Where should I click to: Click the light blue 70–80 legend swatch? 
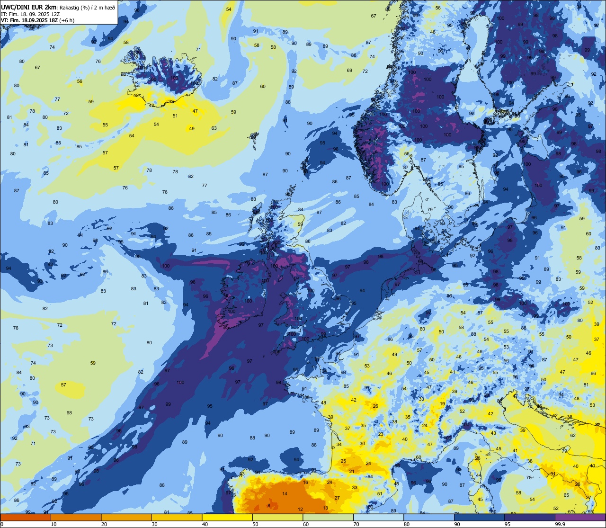click(x=378, y=517)
